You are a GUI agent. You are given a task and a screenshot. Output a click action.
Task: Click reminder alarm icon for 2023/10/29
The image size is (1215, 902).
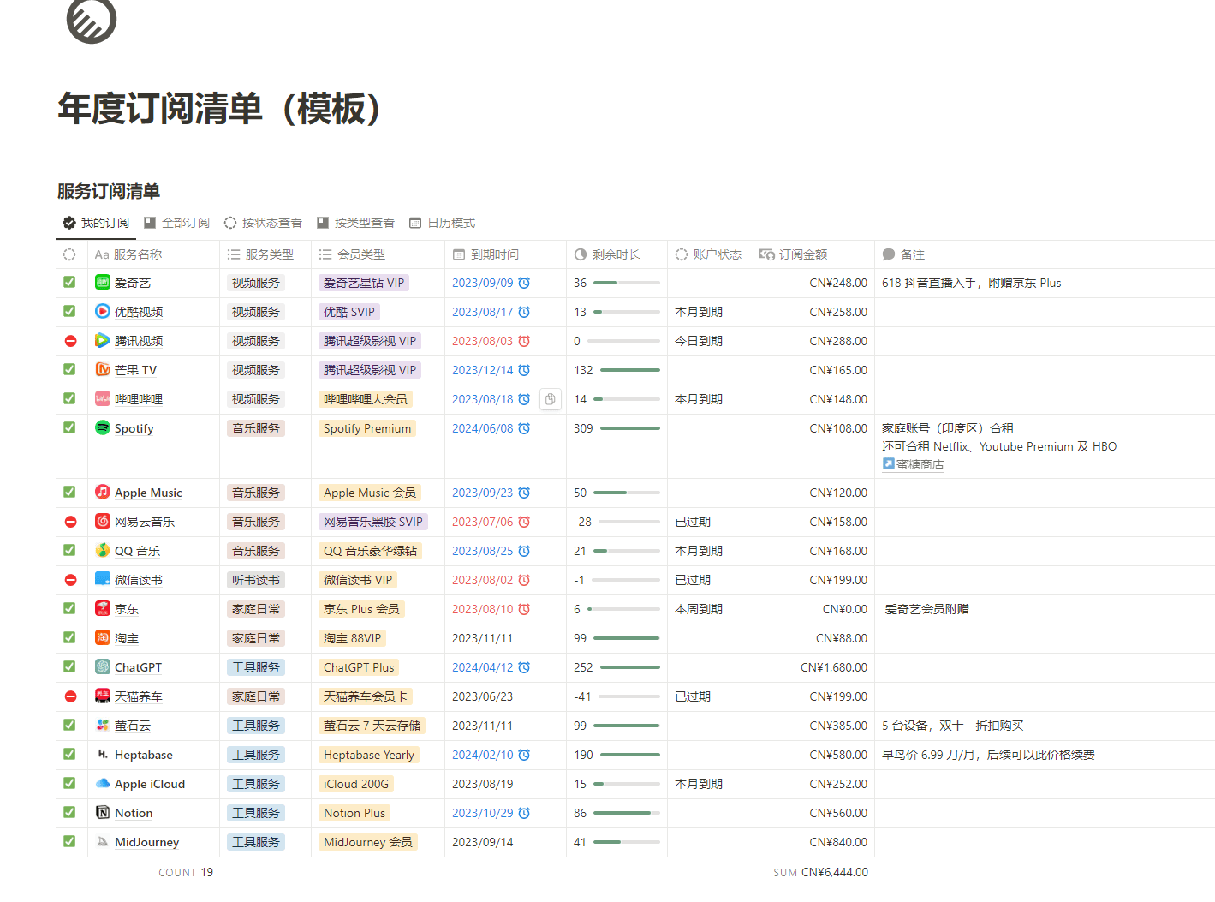(524, 813)
